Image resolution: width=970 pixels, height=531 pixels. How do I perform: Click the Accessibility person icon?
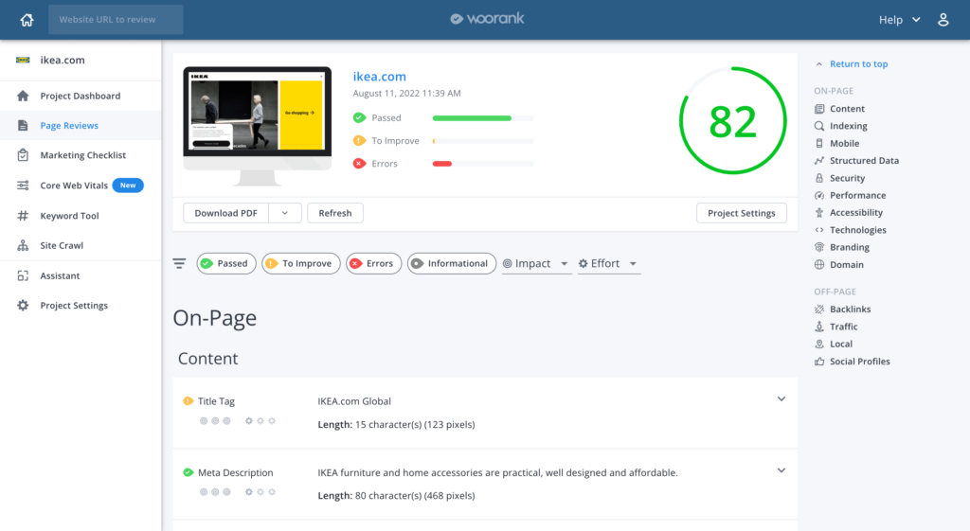click(x=819, y=213)
